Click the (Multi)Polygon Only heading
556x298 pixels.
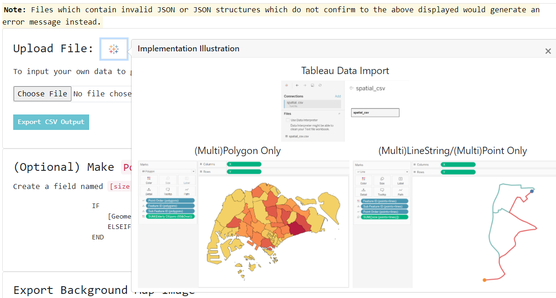(x=238, y=150)
